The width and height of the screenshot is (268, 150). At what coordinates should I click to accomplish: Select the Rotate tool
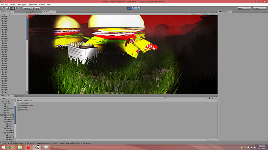13,8
